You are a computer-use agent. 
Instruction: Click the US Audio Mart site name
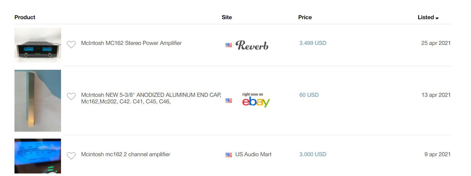(253, 154)
